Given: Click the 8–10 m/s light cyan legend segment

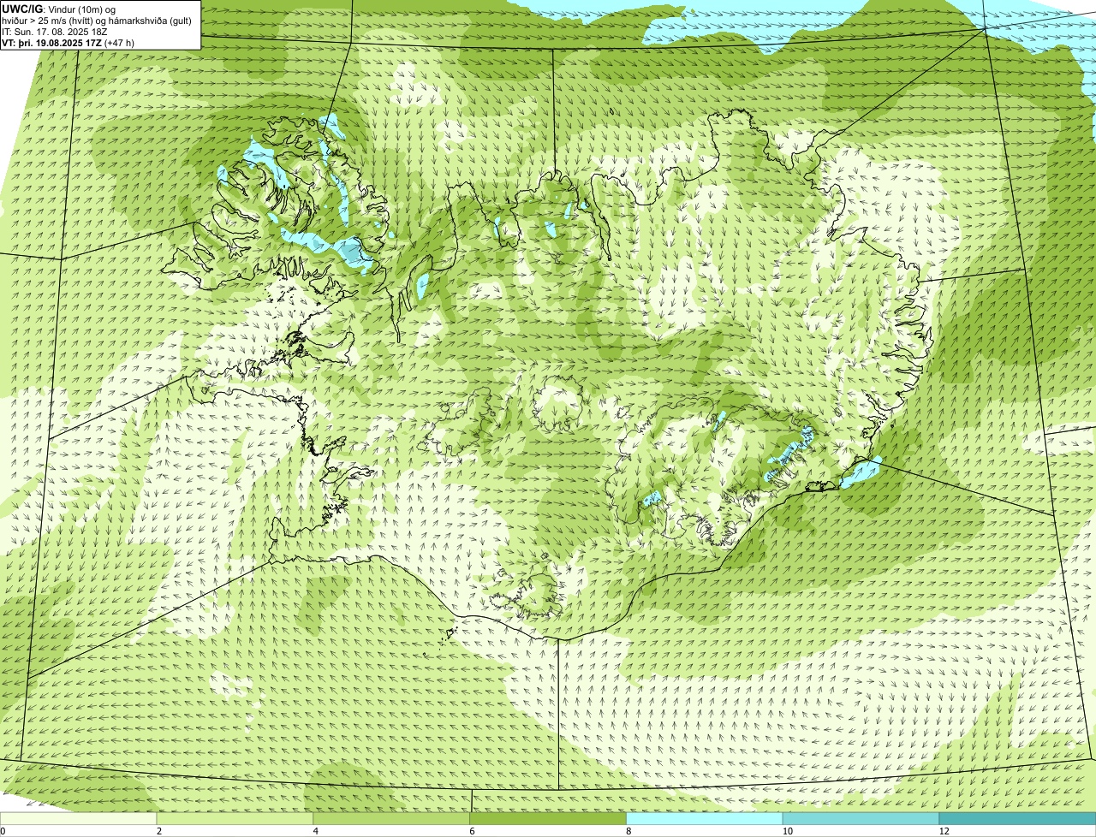Looking at the screenshot, I should pyautogui.click(x=705, y=818).
